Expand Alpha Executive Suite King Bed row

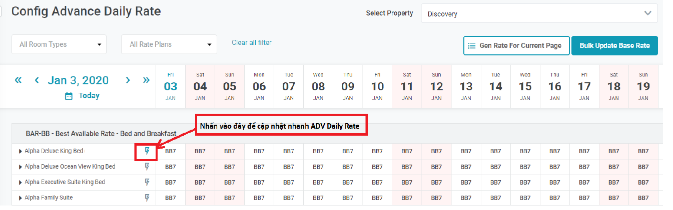tap(21, 182)
